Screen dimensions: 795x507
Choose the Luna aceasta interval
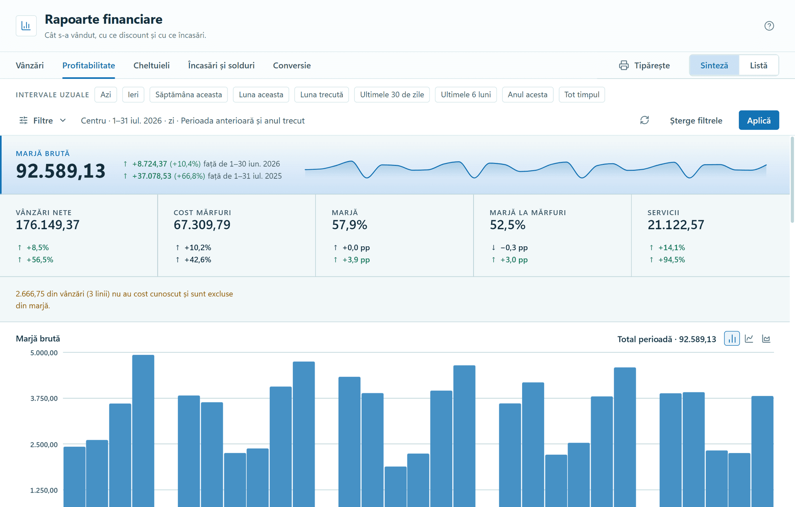pyautogui.click(x=261, y=94)
